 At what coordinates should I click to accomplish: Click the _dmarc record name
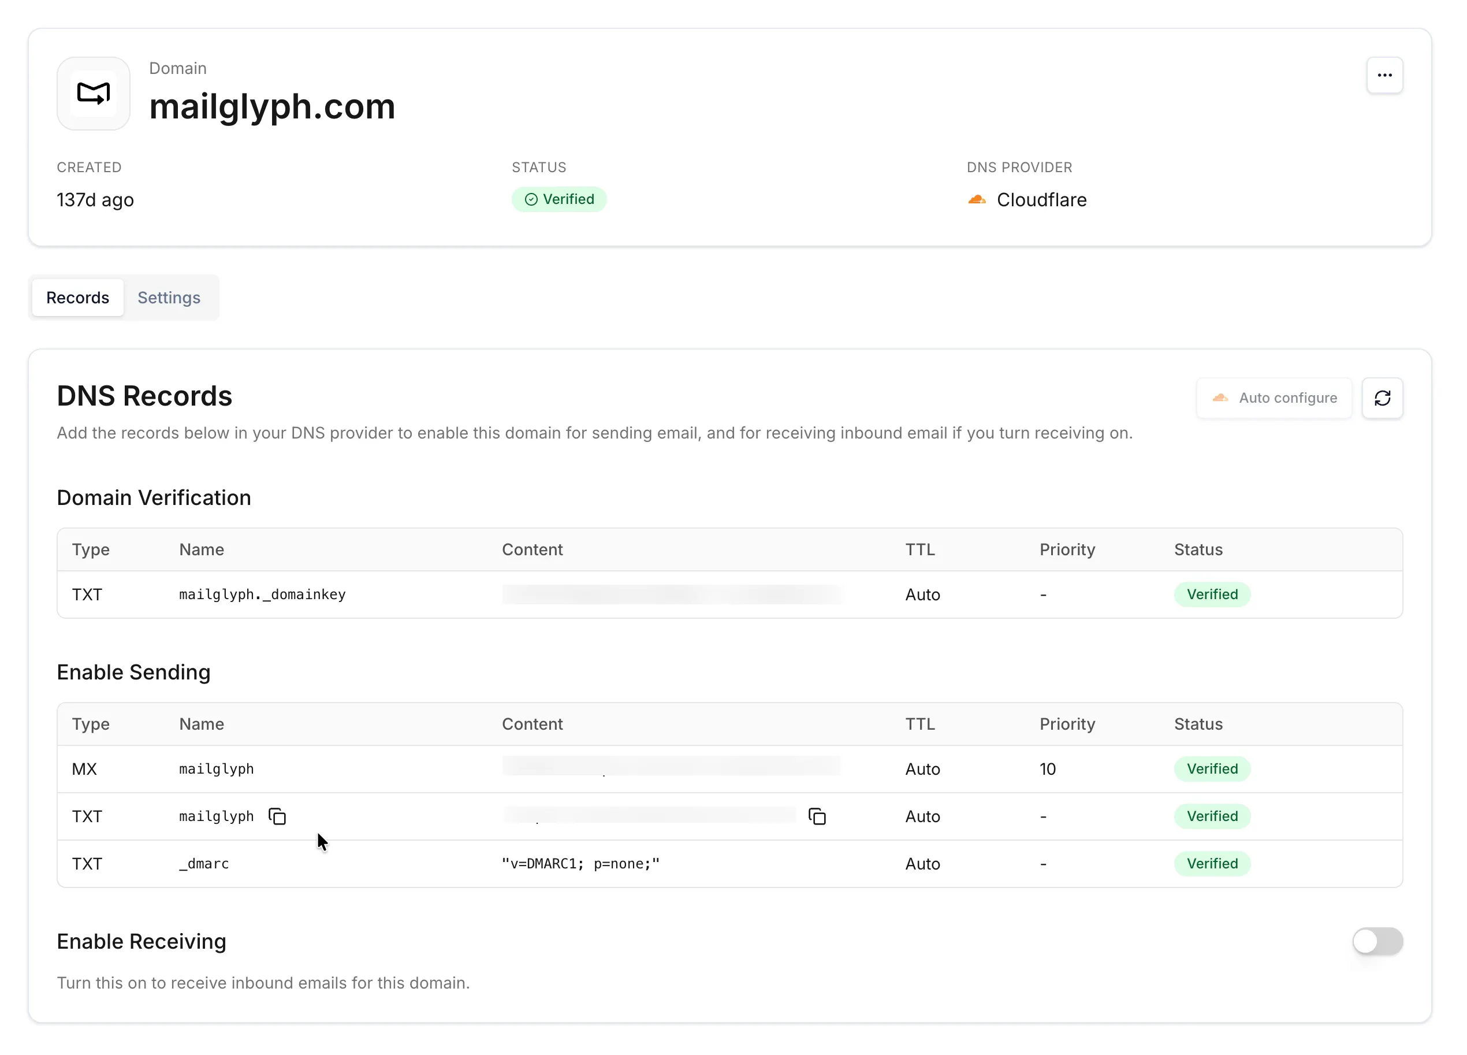[204, 863]
